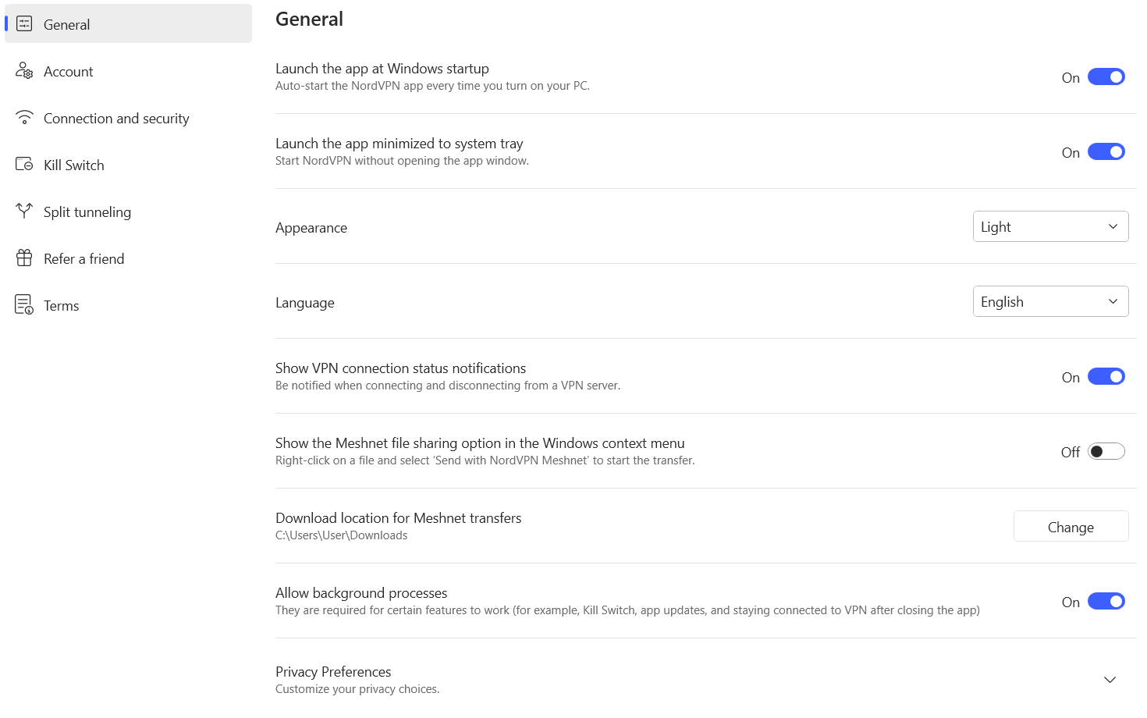Select the Terms document icon
This screenshot has height=718, width=1147.
24,305
